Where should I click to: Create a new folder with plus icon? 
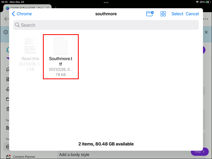[x=150, y=14]
